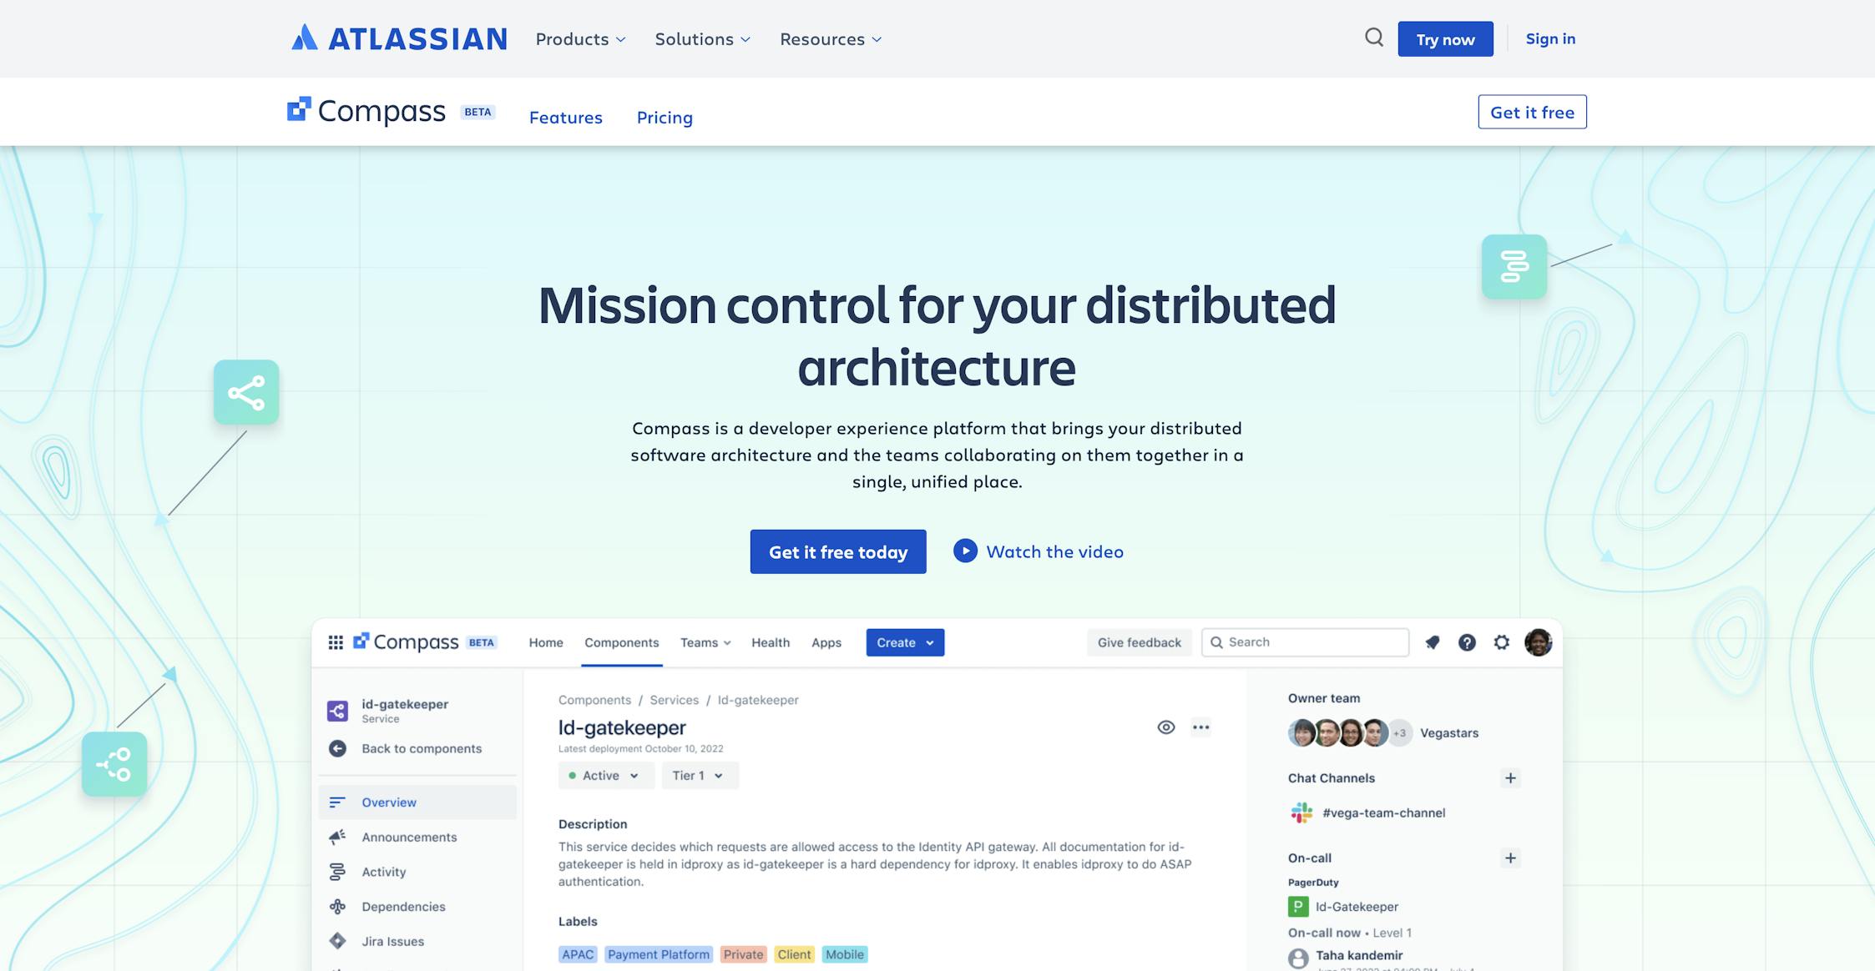Click the notifications icon next to Search
The height and width of the screenshot is (971, 1875).
tap(1433, 642)
